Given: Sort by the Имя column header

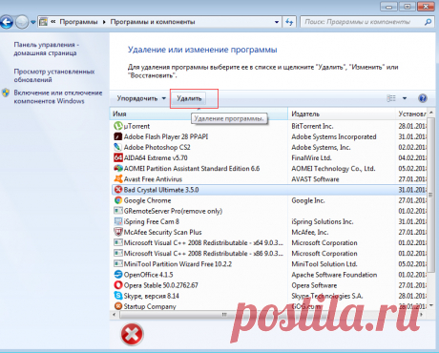Looking at the screenshot, I should [199, 114].
